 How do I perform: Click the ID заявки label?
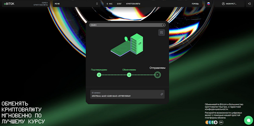point(96,93)
